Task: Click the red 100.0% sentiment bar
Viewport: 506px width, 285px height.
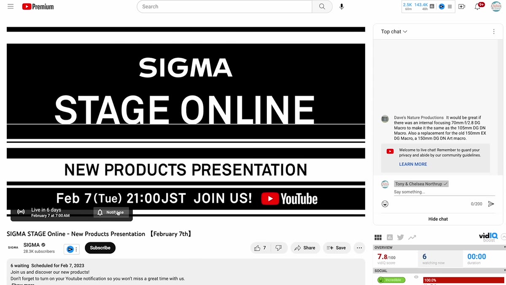Action: 464,280
